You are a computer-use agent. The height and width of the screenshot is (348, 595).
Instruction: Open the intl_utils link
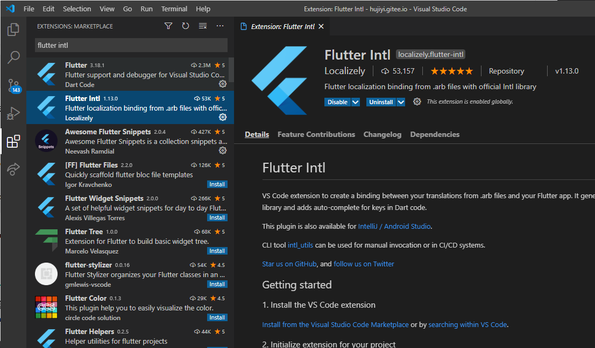point(300,245)
